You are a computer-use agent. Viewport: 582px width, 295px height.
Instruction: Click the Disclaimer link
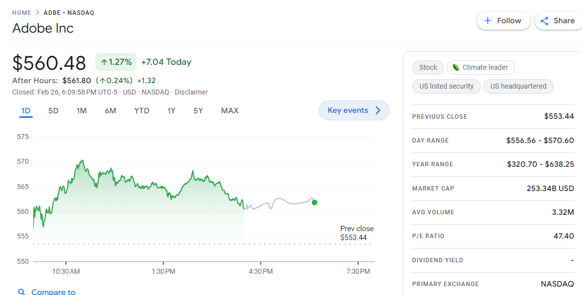click(x=191, y=92)
